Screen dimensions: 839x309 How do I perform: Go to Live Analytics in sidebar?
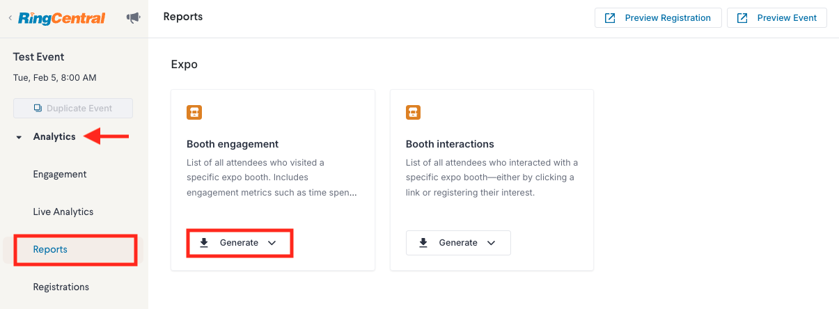63,212
